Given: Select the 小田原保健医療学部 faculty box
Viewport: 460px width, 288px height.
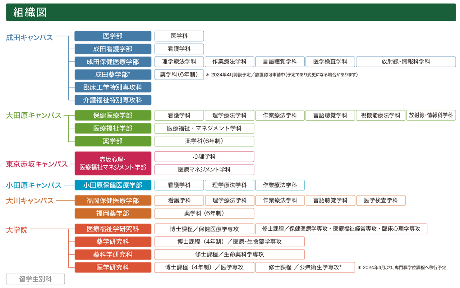Looking at the screenshot, I should pyautogui.click(x=113, y=185).
